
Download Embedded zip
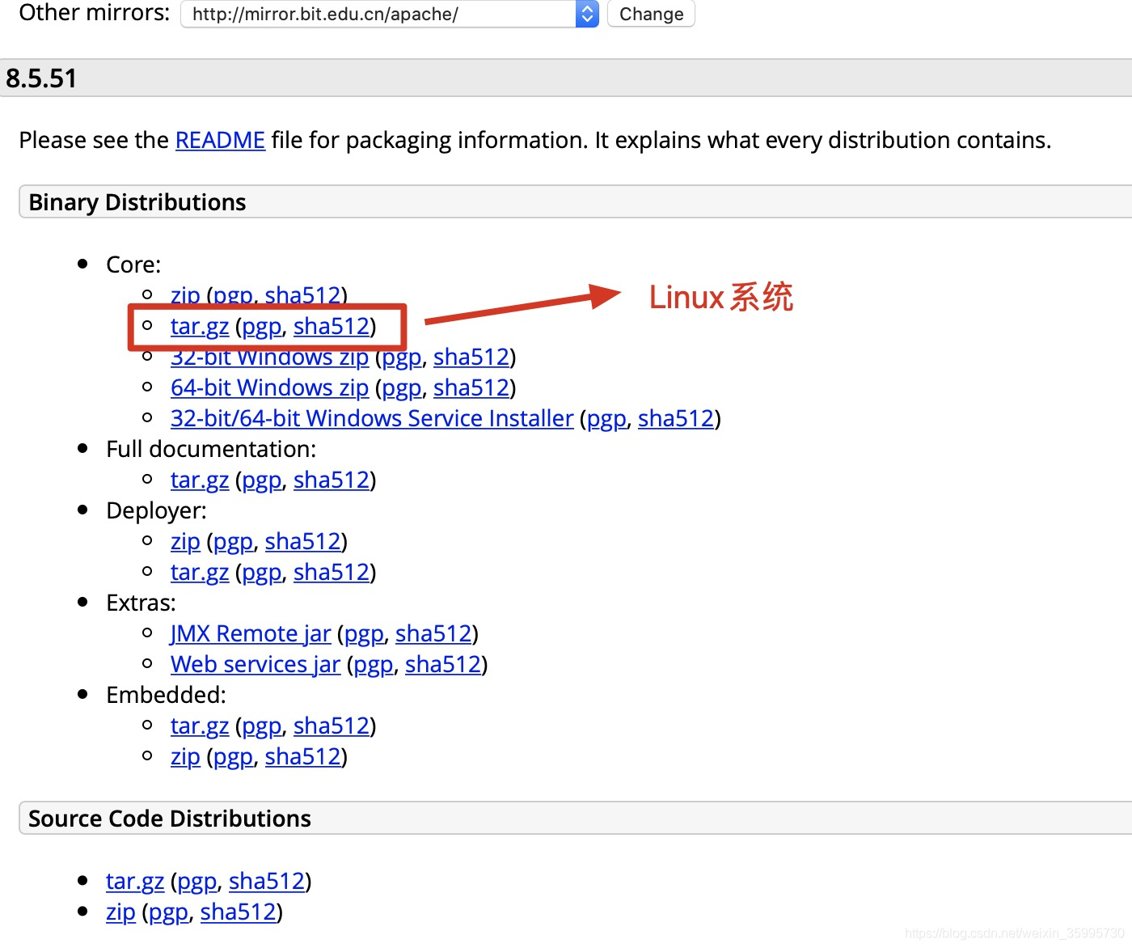(185, 756)
